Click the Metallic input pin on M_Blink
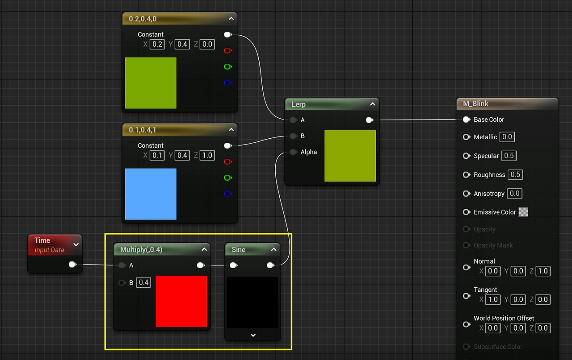This screenshot has height=360, width=572. click(x=467, y=137)
